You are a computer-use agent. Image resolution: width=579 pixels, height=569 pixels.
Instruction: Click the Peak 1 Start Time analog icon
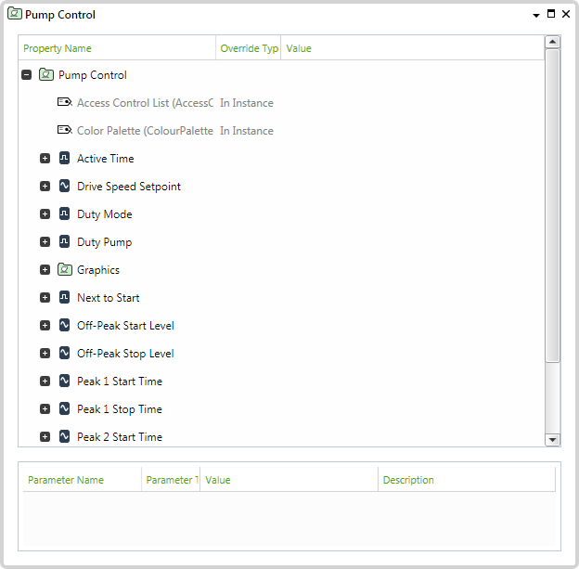pos(65,381)
